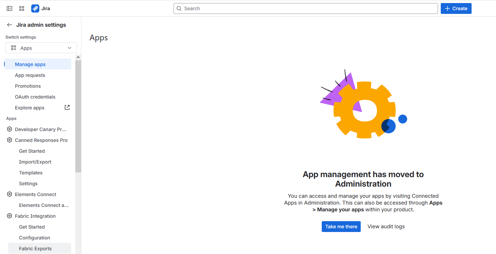Focus the Search input field
Screen dimensions: 496x254
tap(305, 8)
